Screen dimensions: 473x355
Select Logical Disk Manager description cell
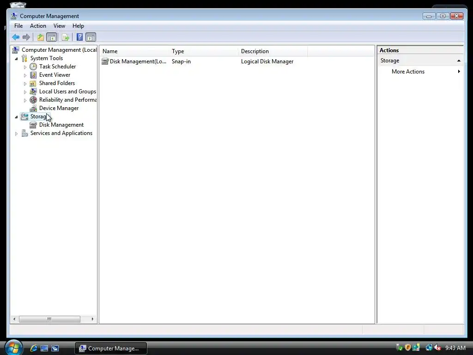point(267,61)
